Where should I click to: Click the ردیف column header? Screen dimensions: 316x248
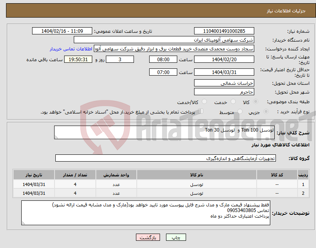tap(303, 175)
